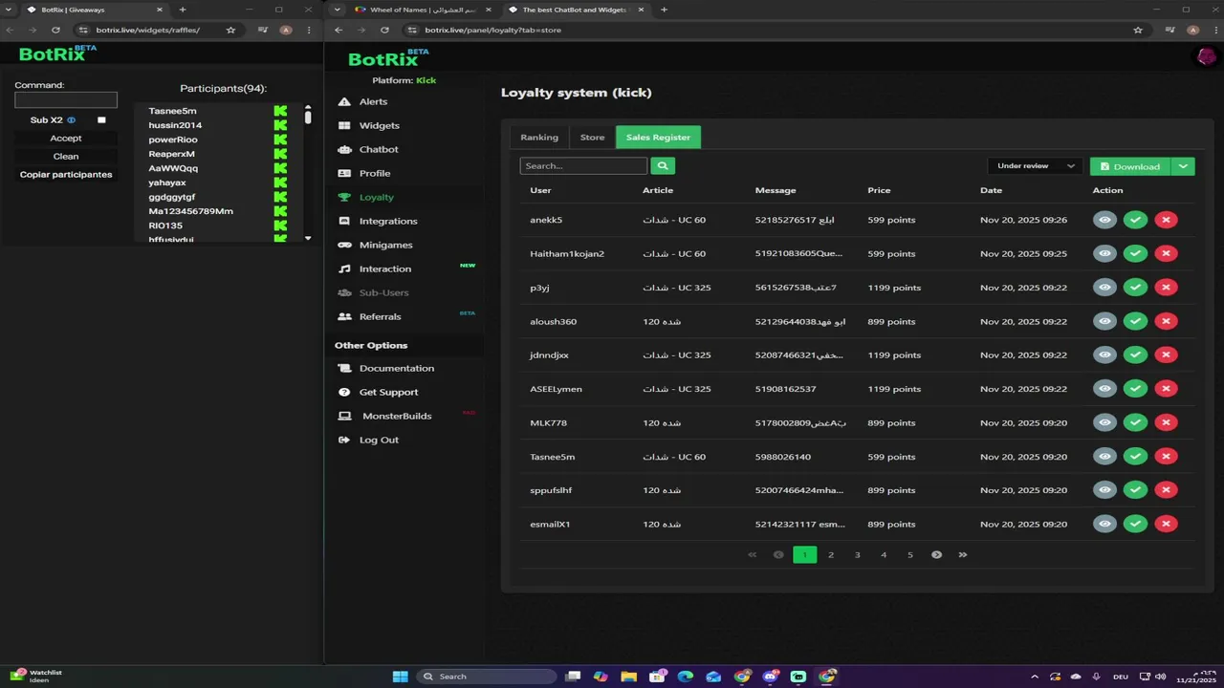
Task: View aloush360 sale details eye icon
Action: coord(1104,321)
